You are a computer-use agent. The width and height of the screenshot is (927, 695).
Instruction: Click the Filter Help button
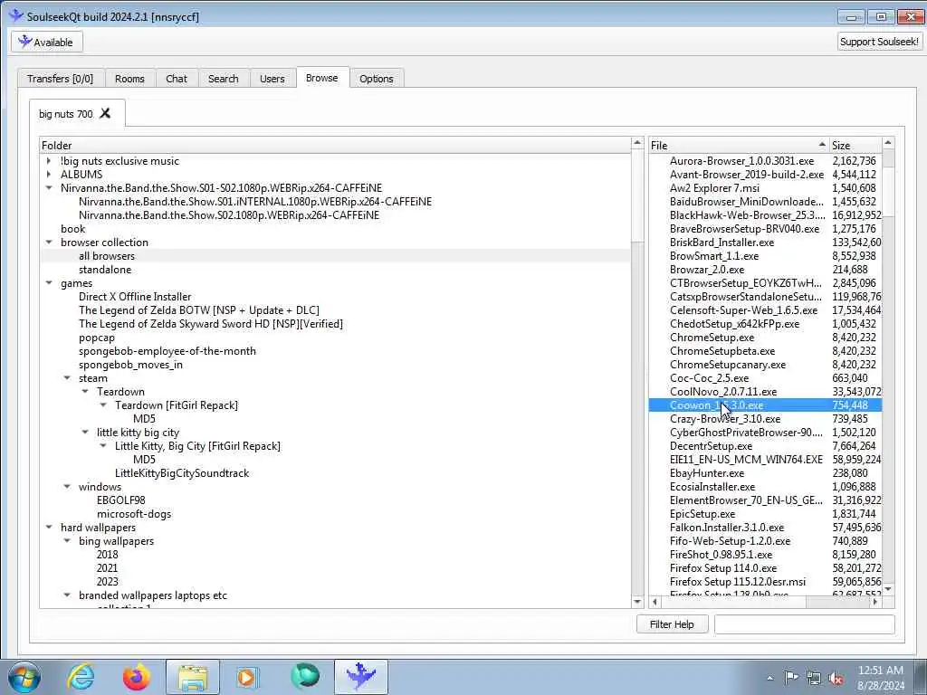point(672,624)
